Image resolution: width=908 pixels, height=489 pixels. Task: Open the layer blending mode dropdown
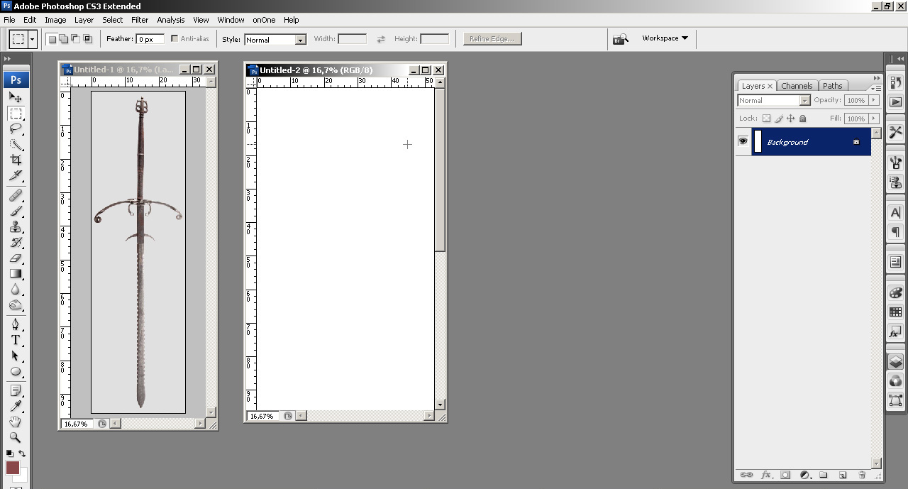pos(773,100)
